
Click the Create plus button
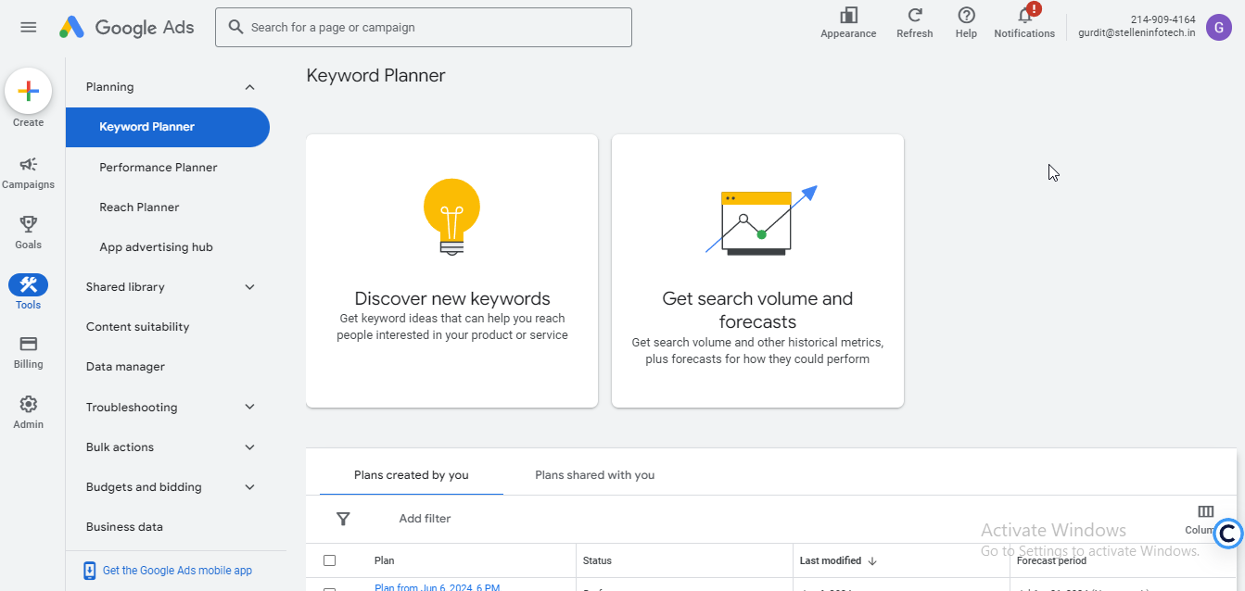[28, 92]
